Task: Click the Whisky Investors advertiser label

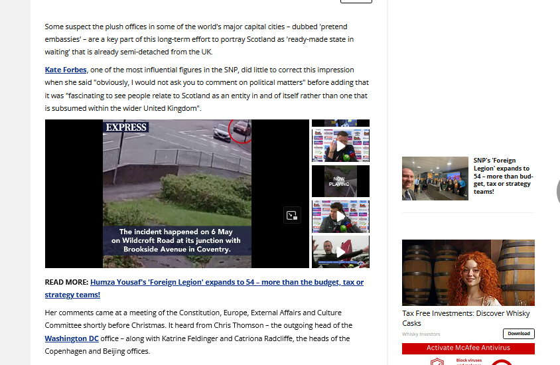Action: point(421,334)
